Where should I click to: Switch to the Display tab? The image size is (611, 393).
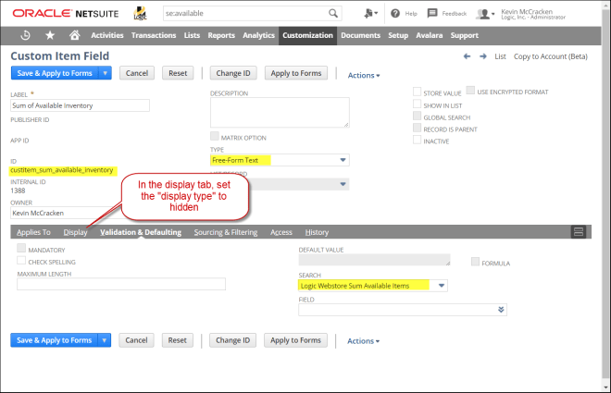click(x=75, y=232)
